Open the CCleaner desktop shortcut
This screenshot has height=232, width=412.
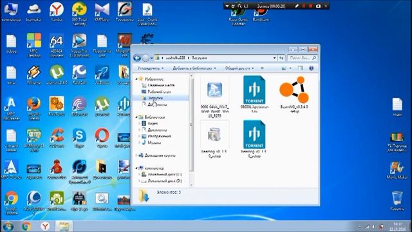coord(56,138)
